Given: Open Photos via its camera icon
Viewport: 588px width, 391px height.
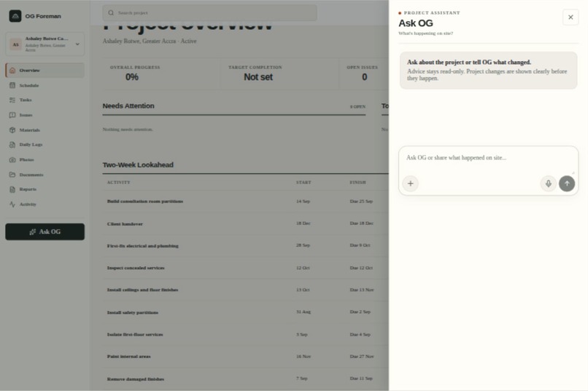Looking at the screenshot, I should (x=12, y=159).
